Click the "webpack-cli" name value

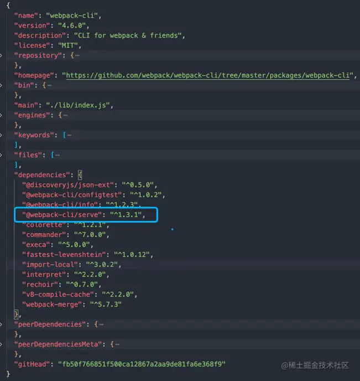click(72, 16)
